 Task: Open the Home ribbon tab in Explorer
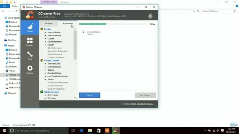[15, 6]
